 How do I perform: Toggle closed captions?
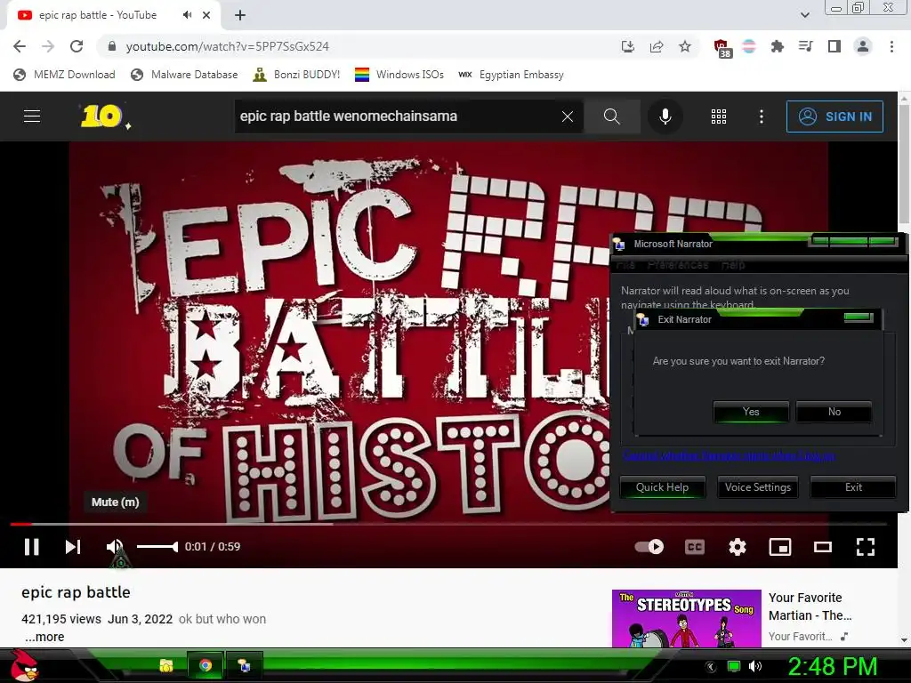click(695, 547)
